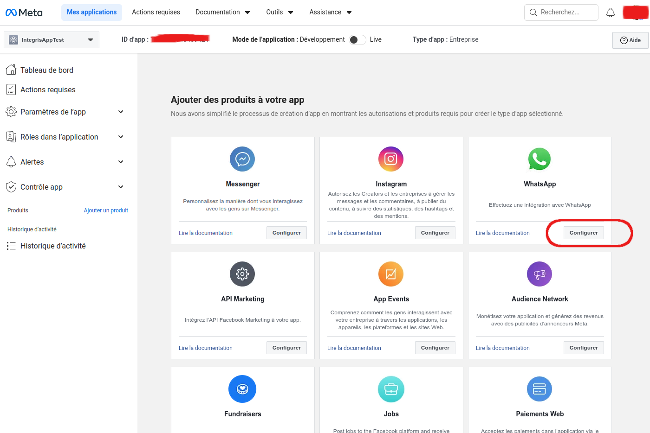Click the Aide help button
650x433 pixels.
coord(630,40)
